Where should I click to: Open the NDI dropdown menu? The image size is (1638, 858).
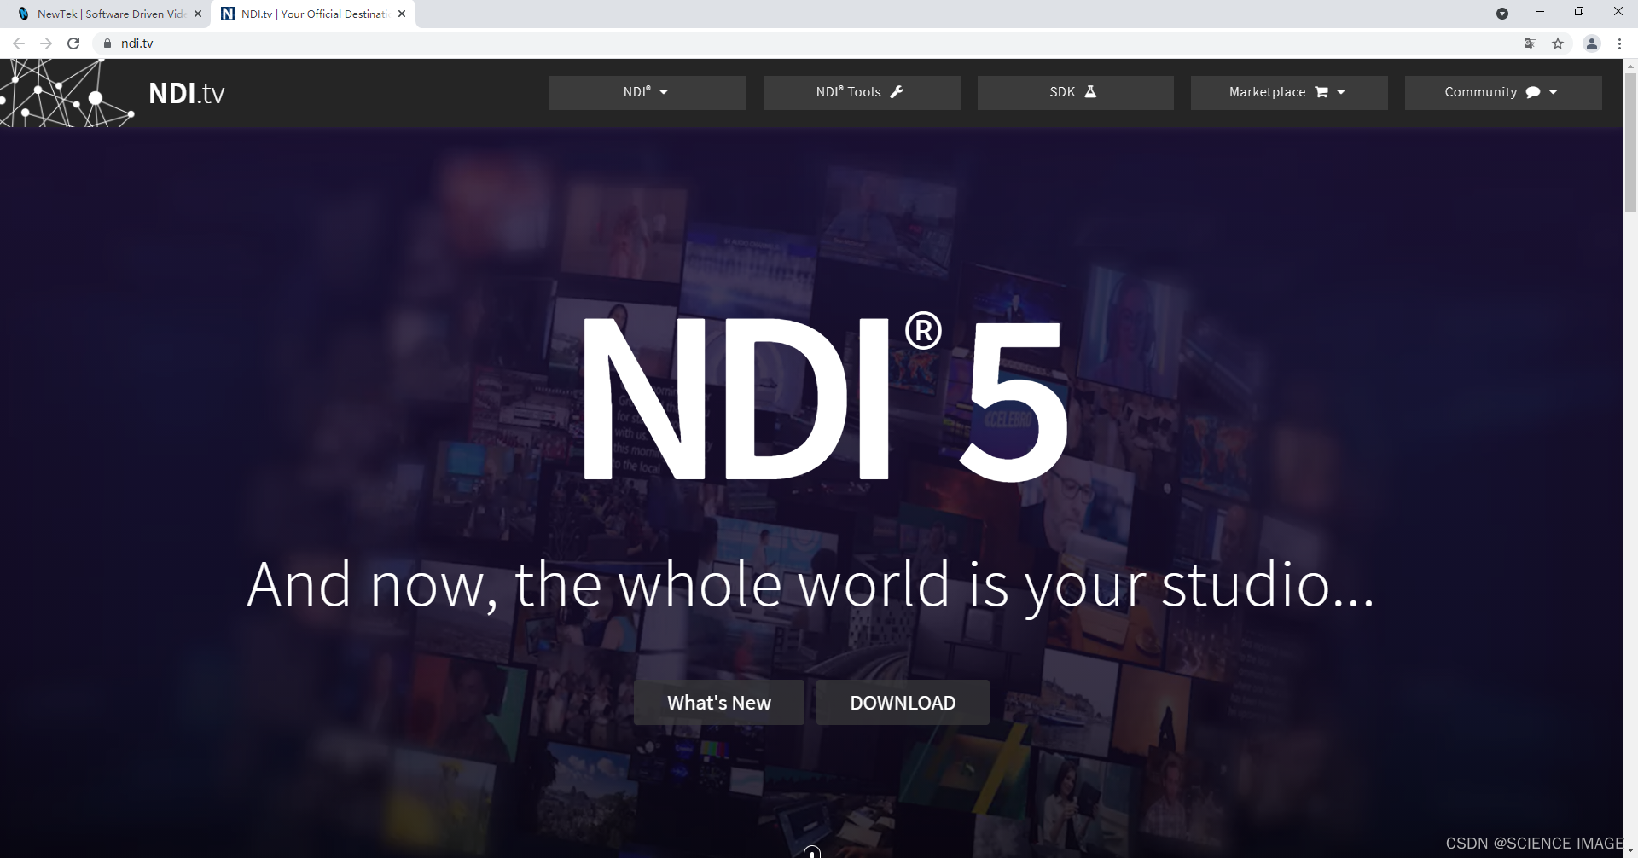[x=648, y=92]
